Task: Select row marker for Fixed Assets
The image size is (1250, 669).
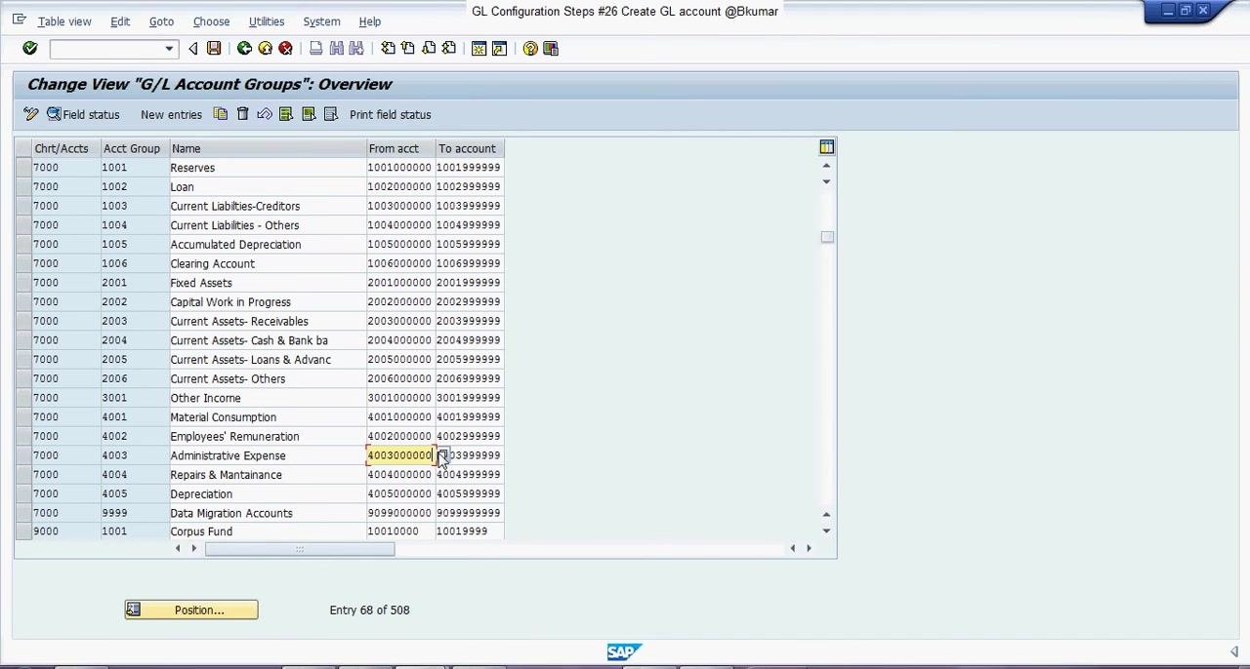Action: pos(23,283)
